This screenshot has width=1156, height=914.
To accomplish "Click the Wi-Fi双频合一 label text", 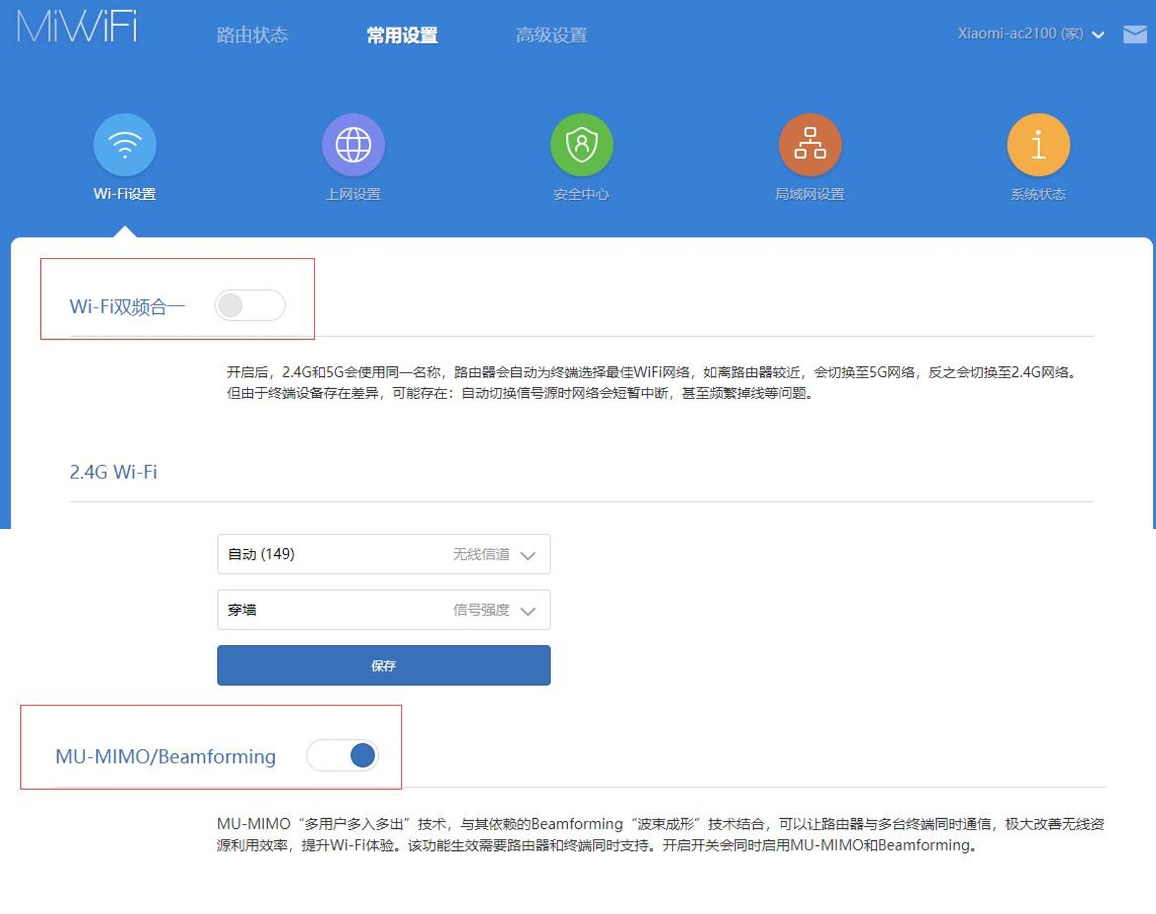I will pos(127,307).
